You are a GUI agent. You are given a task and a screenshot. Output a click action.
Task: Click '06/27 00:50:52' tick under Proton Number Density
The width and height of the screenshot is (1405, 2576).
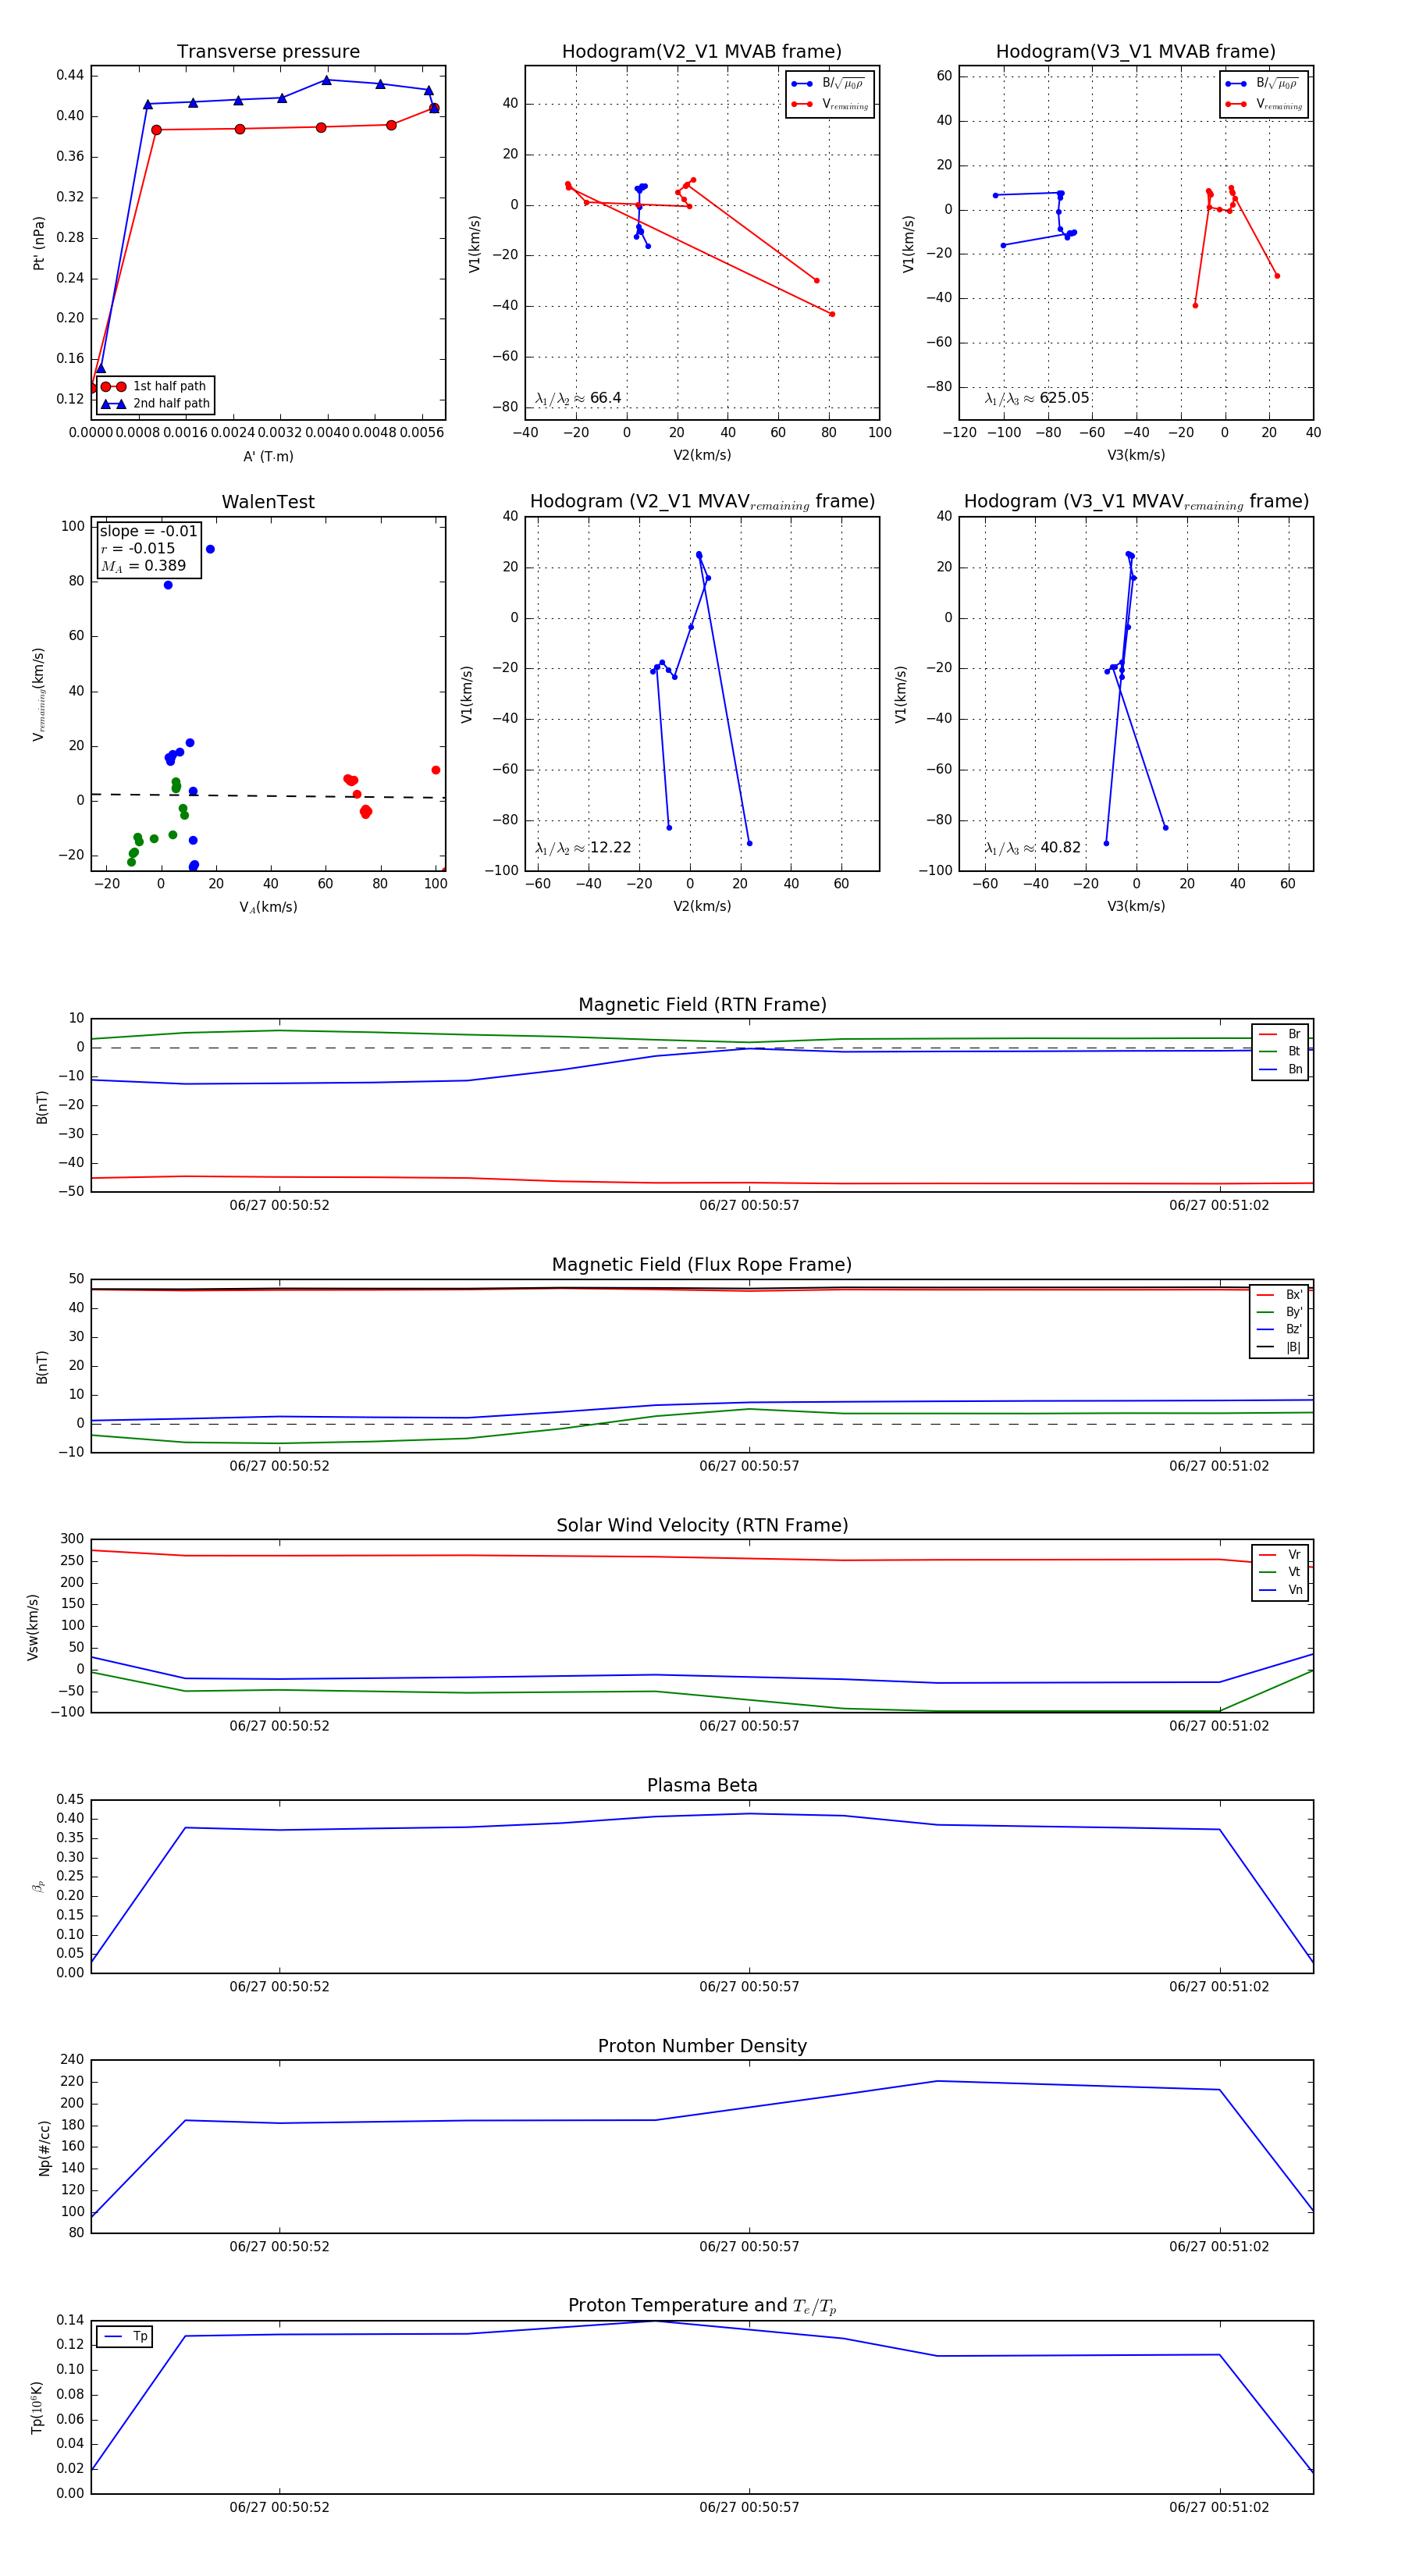pyautogui.click(x=279, y=2246)
